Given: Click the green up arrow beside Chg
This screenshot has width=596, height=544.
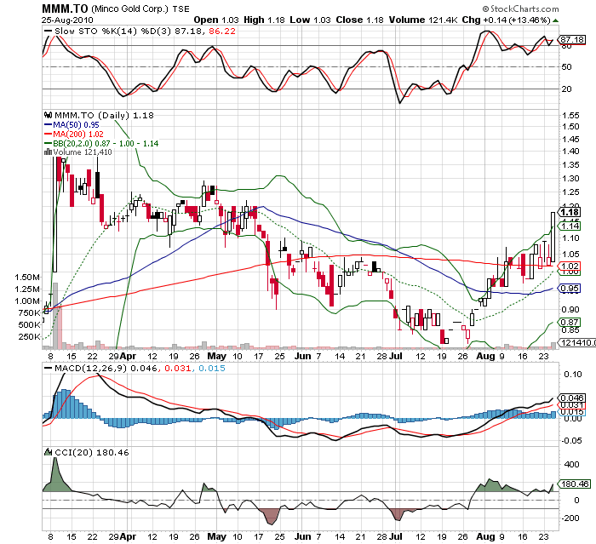Looking at the screenshot, I should [x=554, y=18].
